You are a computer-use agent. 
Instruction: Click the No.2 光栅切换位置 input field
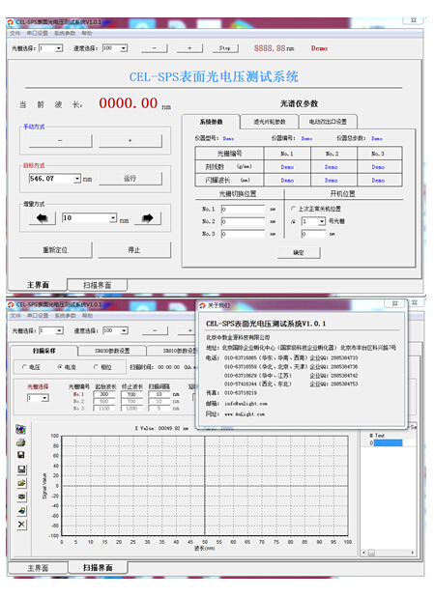(x=243, y=221)
